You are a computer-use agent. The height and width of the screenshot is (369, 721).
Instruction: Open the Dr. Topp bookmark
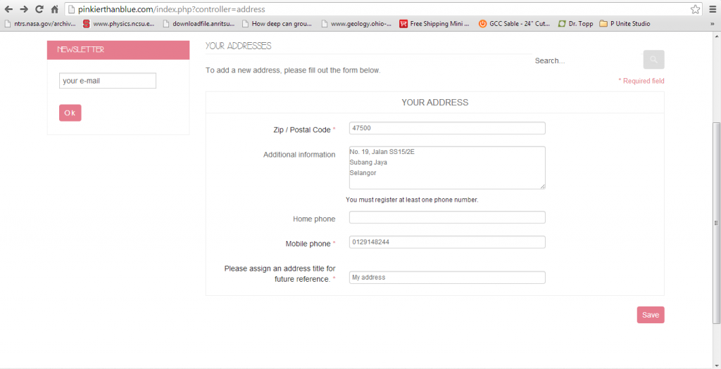(575, 23)
